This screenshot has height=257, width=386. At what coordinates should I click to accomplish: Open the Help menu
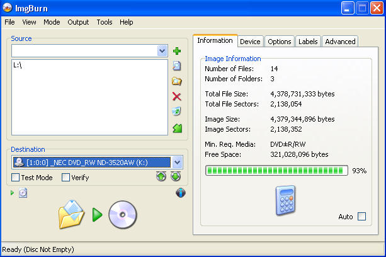click(127, 22)
